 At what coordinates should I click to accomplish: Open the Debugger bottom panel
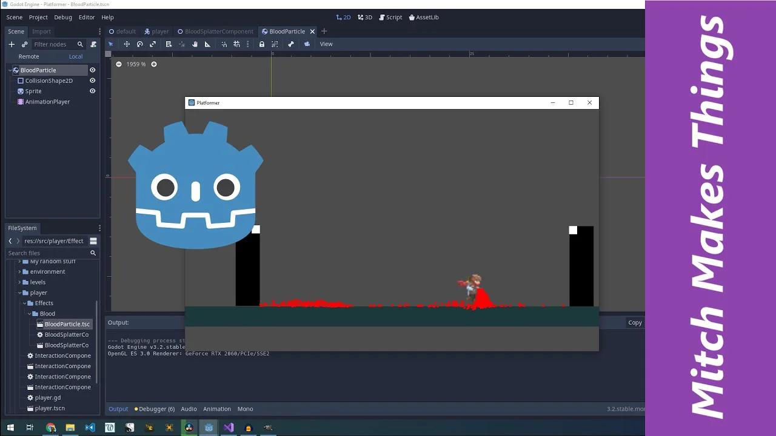pos(155,409)
